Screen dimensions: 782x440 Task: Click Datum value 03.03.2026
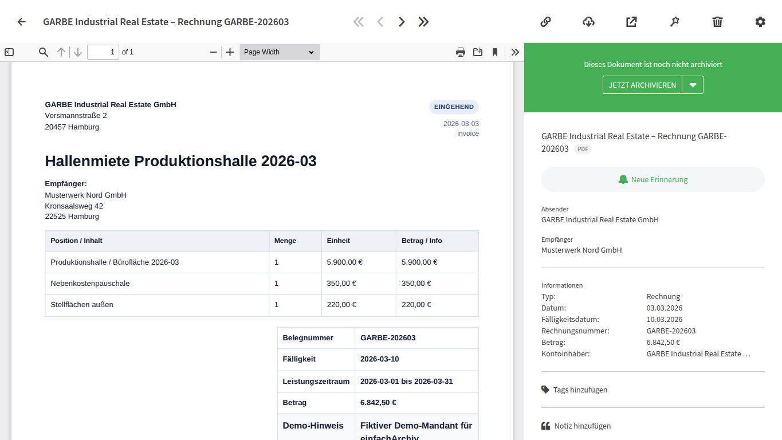click(664, 308)
